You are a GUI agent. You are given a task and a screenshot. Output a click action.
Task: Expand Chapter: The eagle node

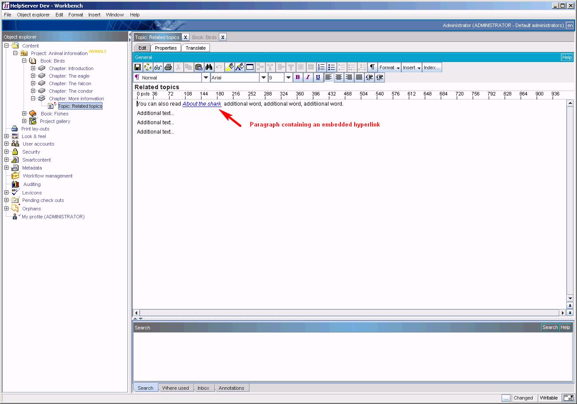[x=33, y=76]
